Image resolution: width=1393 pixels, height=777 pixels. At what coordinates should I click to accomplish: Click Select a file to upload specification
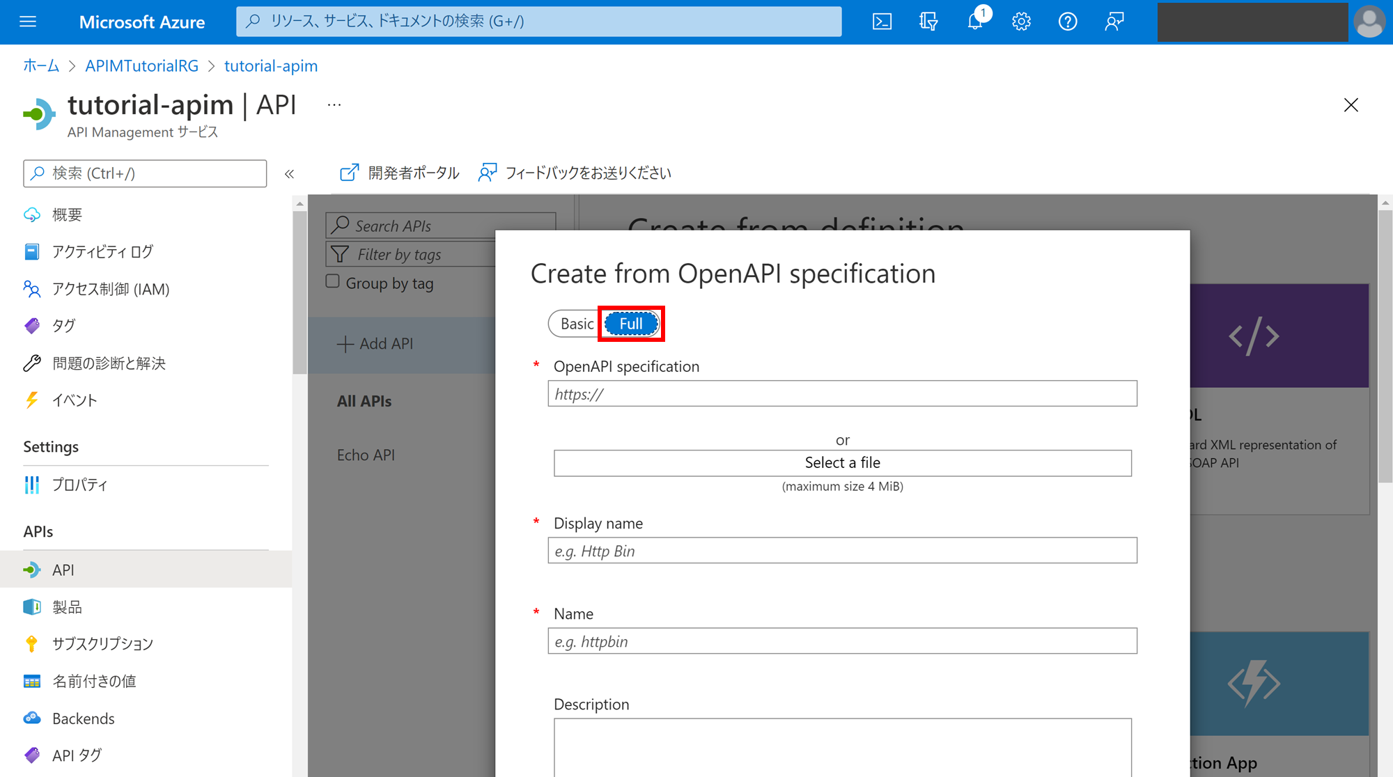[x=842, y=462]
